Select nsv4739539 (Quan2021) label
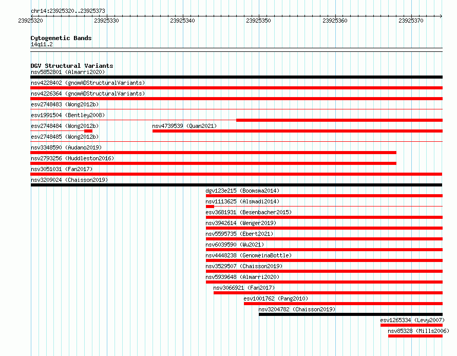The image size is (457, 356). tap(184, 126)
